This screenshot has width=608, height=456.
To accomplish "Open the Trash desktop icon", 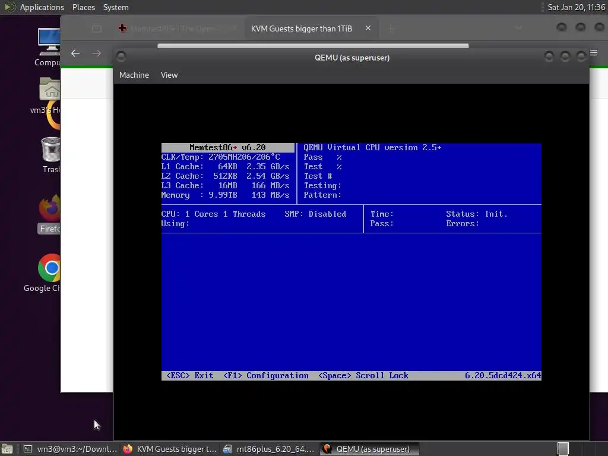I will click(x=51, y=155).
